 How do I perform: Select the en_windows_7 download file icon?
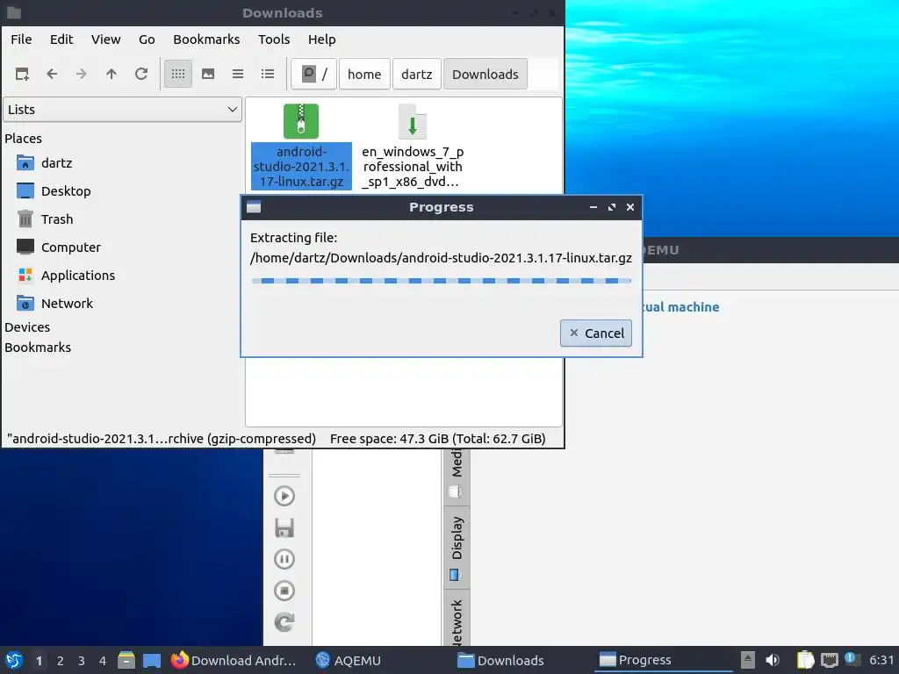pyautogui.click(x=413, y=121)
